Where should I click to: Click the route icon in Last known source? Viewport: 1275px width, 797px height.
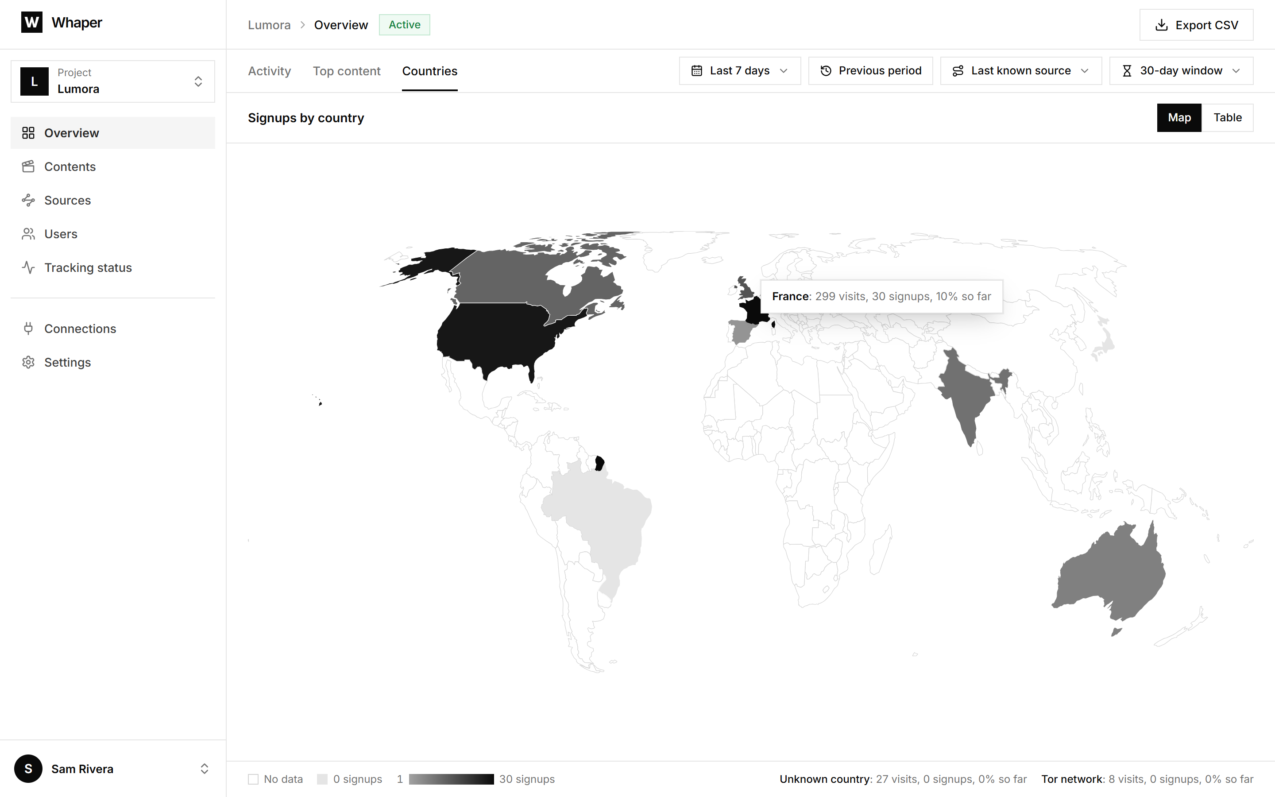(x=958, y=71)
